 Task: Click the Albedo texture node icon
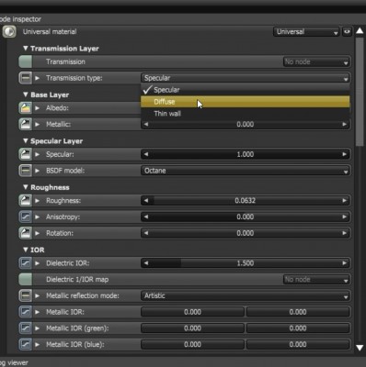pyautogui.click(x=26, y=108)
